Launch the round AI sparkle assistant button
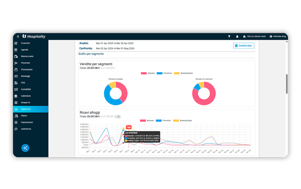This screenshot has width=301, height=189. [x=25, y=148]
